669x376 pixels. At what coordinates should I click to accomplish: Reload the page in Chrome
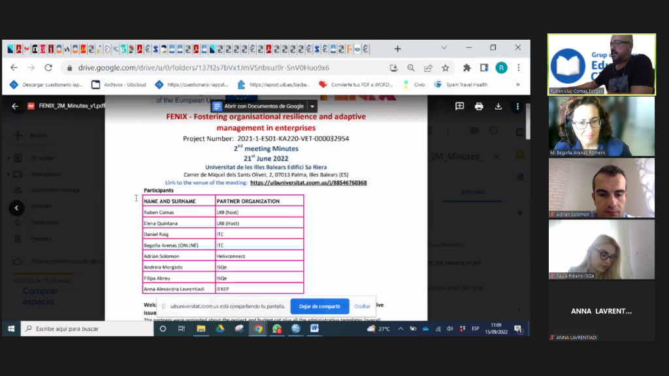pos(48,68)
